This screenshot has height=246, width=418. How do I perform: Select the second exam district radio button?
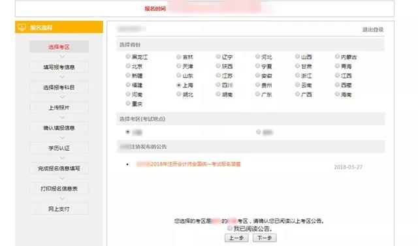coord(259,132)
